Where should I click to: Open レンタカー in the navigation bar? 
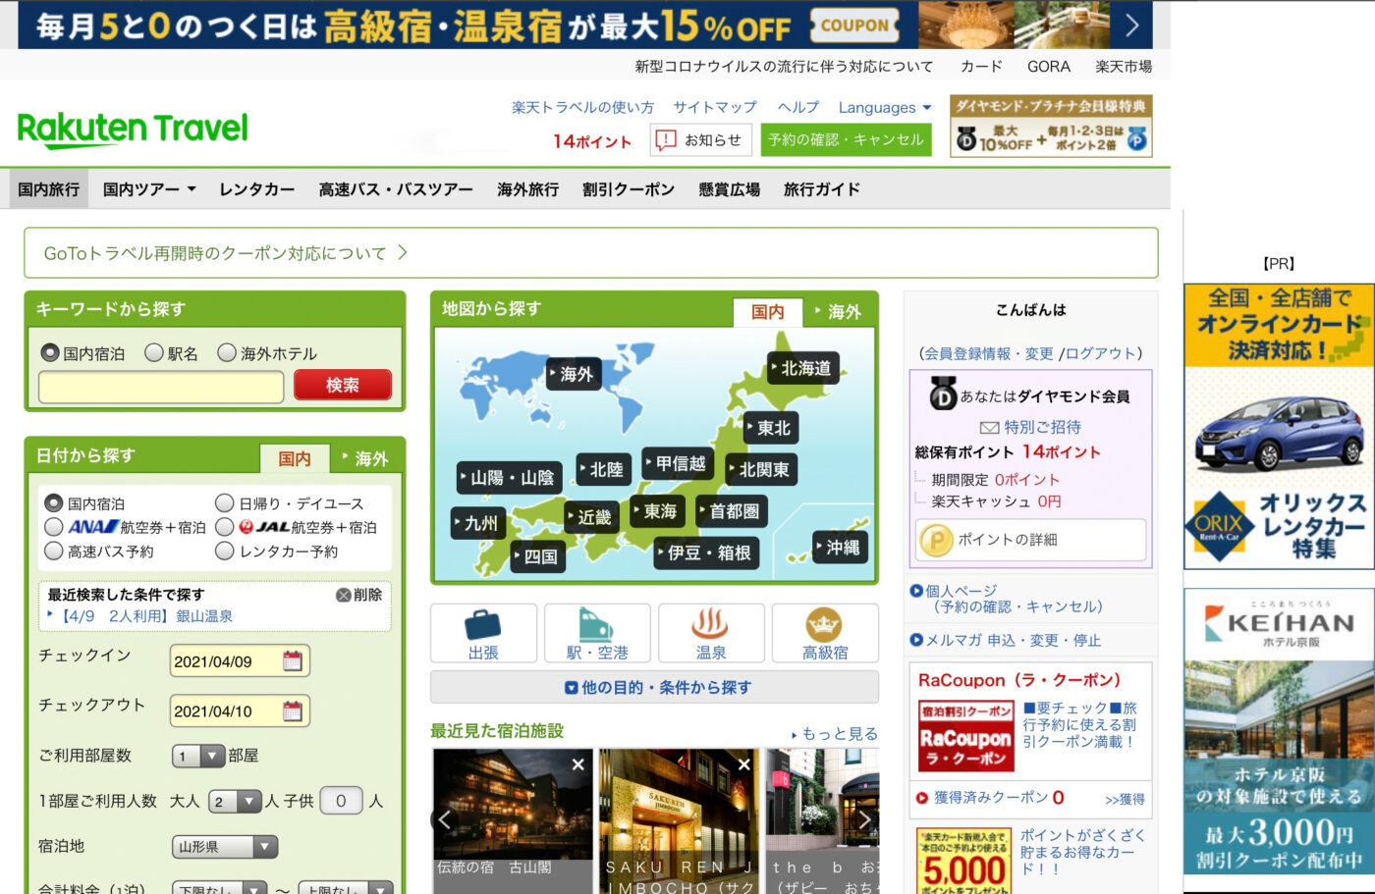click(x=257, y=189)
